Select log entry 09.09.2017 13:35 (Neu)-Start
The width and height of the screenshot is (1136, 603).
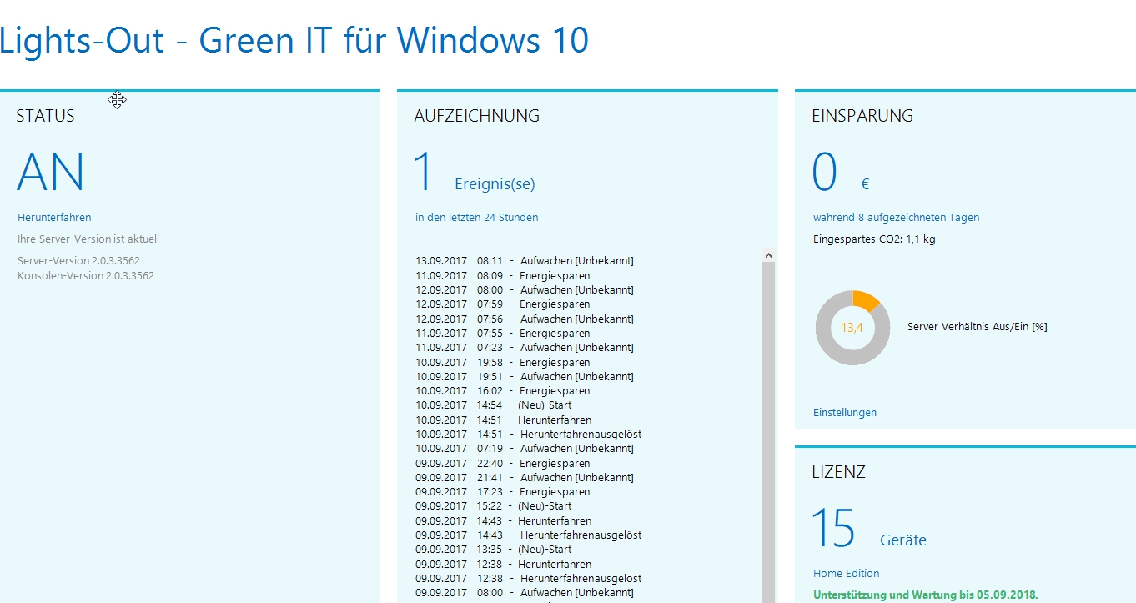coord(494,550)
